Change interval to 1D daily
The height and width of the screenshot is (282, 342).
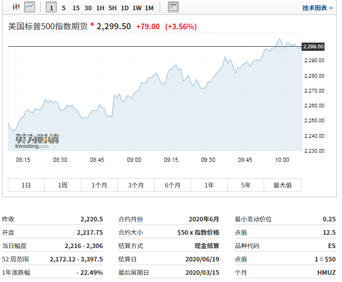point(125,8)
